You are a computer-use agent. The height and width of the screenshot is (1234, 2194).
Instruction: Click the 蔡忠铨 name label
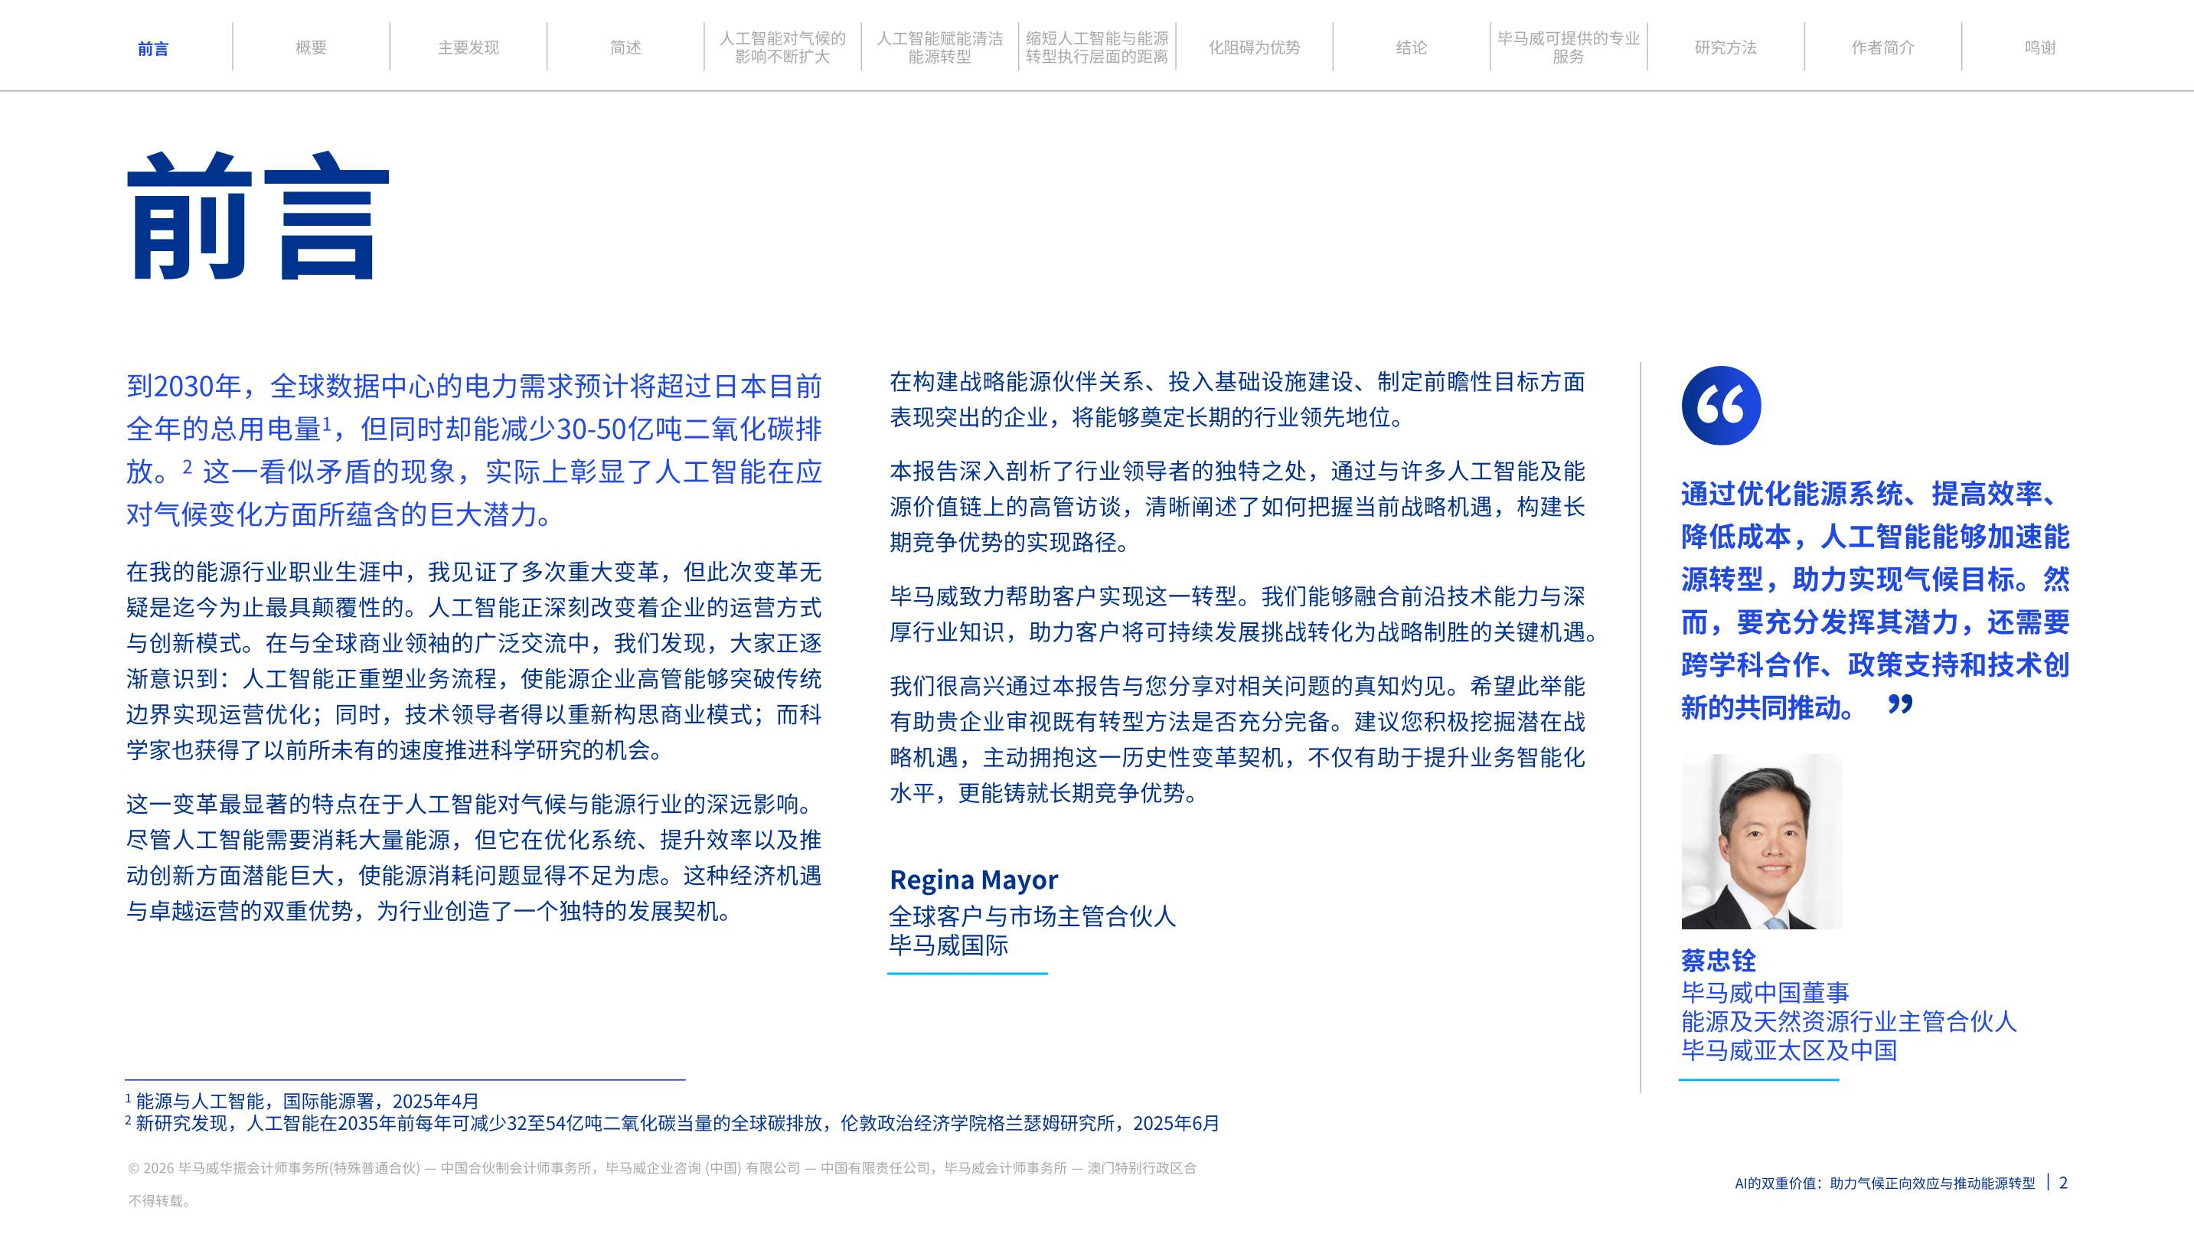click(1718, 961)
